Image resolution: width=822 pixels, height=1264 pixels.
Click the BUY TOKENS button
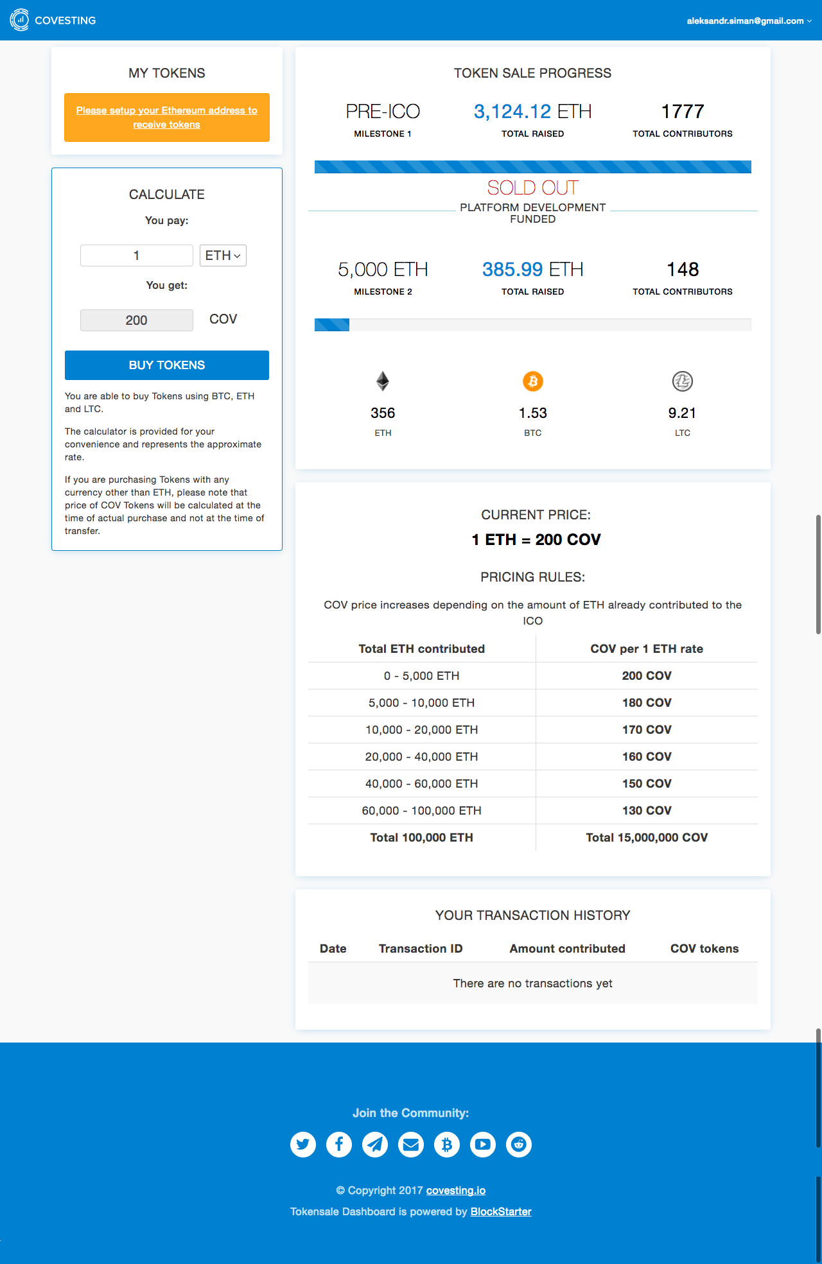(x=167, y=365)
